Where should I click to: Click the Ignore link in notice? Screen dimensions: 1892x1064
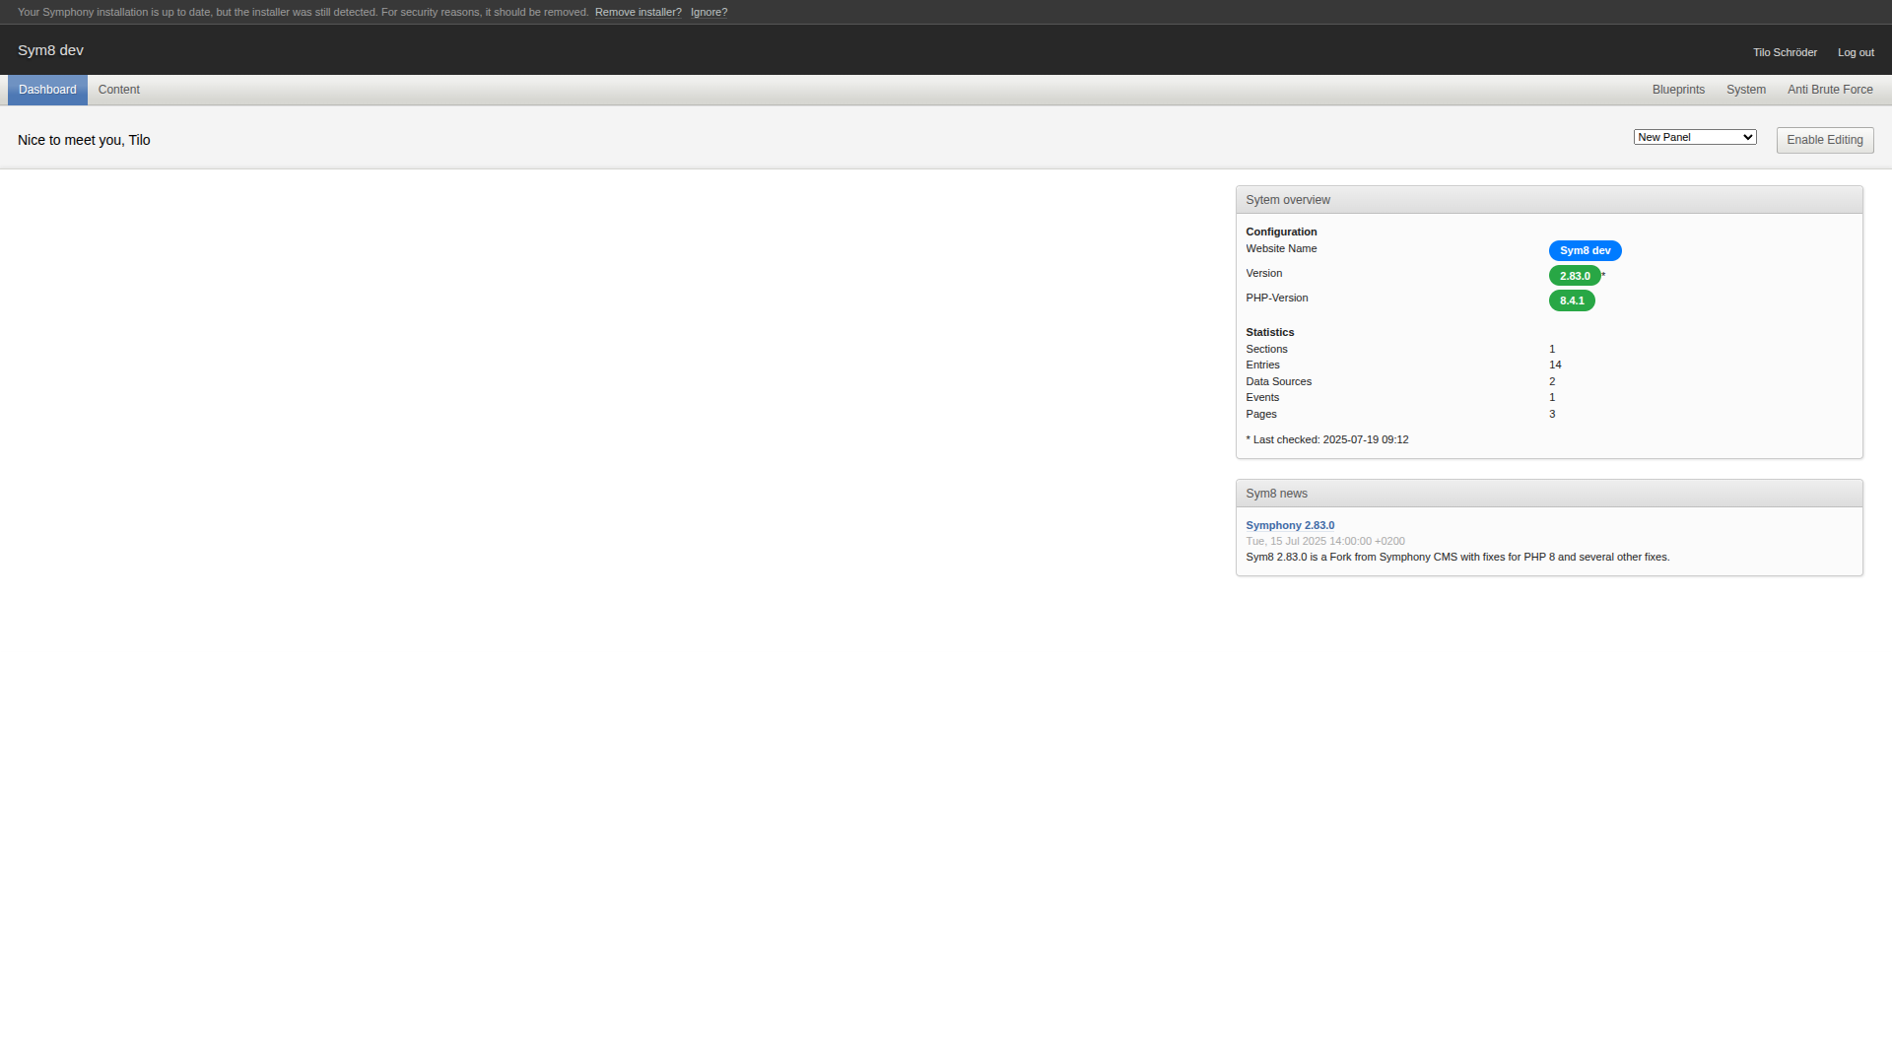coord(709,13)
